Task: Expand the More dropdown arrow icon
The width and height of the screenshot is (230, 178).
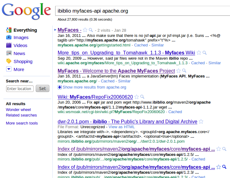Action: [x=9, y=69]
